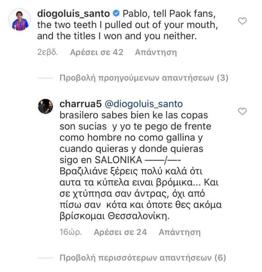This screenshot has width=262, height=272.
Task: Select the Greek 'Βραζιλιάνε ξέρεις' text
Action: point(141,194)
